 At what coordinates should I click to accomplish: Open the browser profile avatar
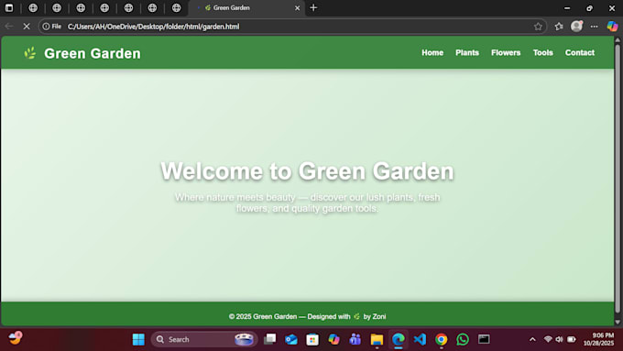[576, 27]
